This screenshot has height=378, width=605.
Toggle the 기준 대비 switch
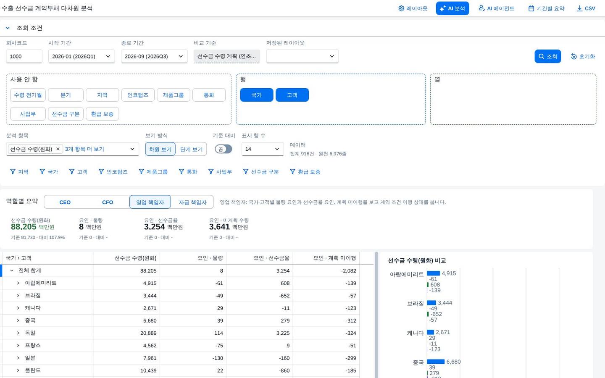[x=223, y=149]
